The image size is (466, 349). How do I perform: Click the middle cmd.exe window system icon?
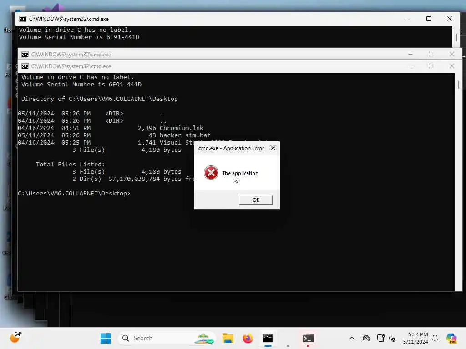25,55
